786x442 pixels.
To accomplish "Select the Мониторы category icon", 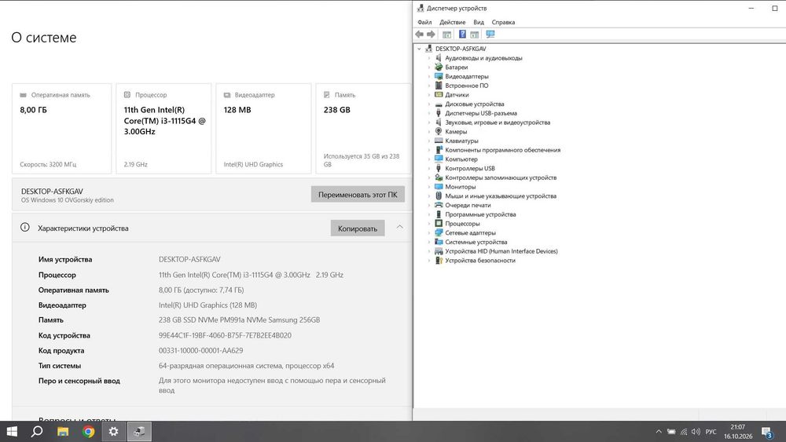I will click(x=439, y=187).
